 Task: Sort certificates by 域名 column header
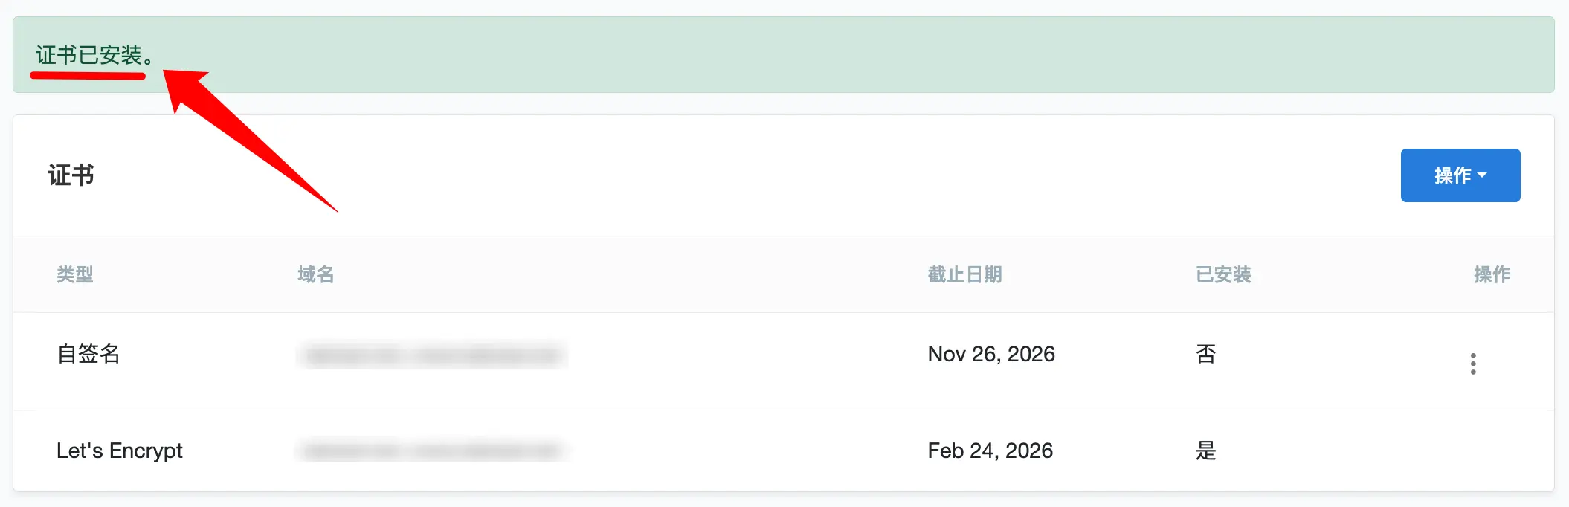pos(315,274)
